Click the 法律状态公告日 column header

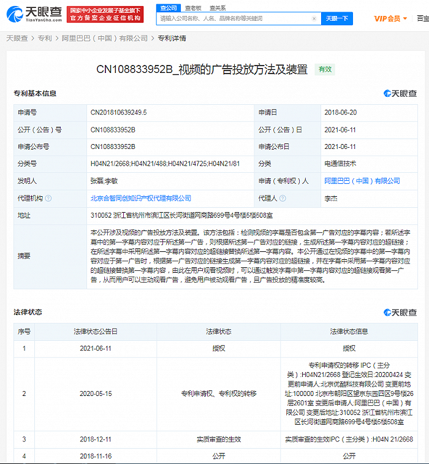(96, 332)
